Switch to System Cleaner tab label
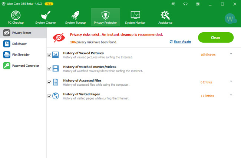This screenshot has height=158, width=241. pos(46,23)
